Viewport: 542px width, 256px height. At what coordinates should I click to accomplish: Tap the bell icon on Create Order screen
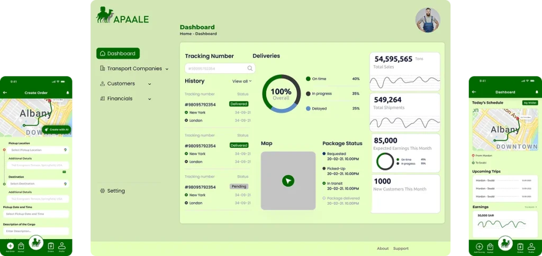click(x=68, y=93)
